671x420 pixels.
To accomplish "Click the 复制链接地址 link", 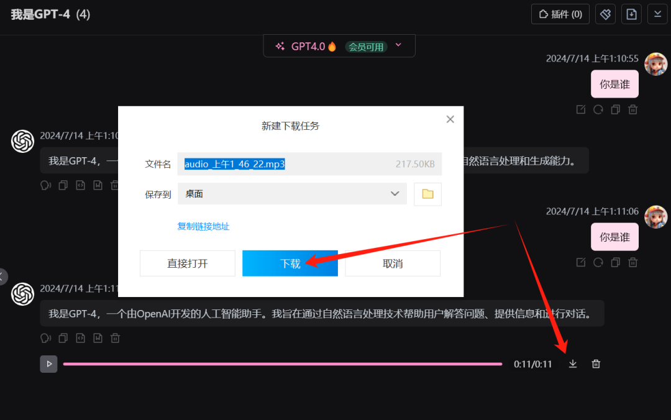I will 203,227.
